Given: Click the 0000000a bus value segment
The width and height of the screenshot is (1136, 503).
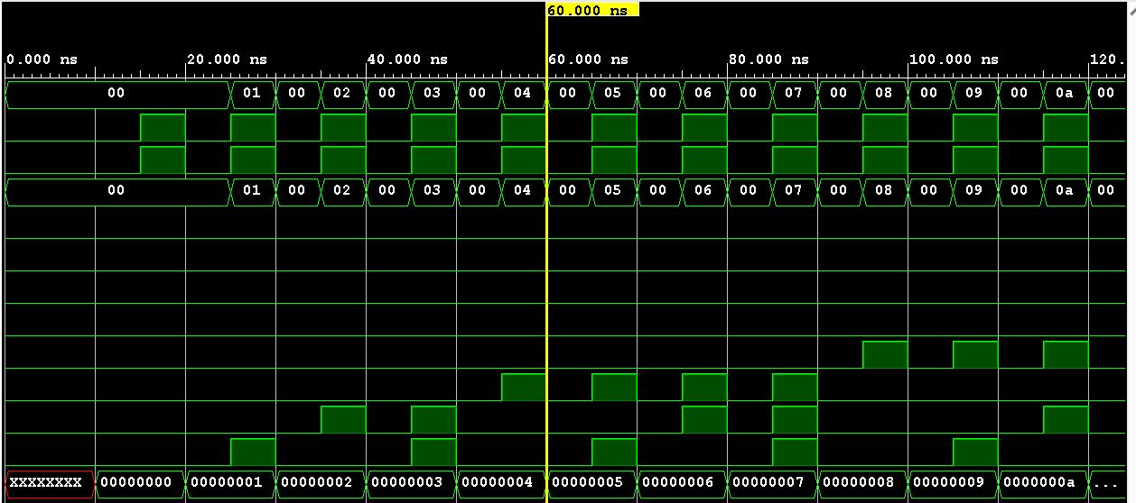Looking at the screenshot, I should point(1043,483).
